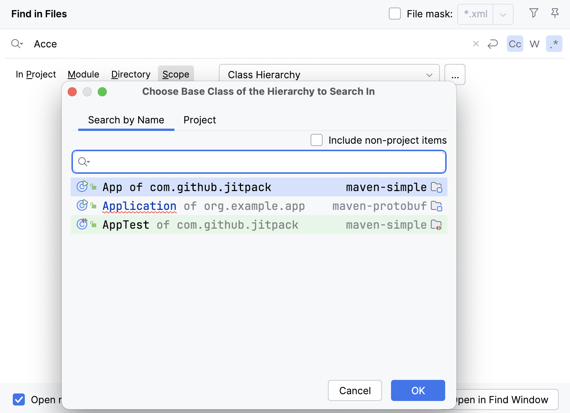The height and width of the screenshot is (413, 570).
Task: Enable regex mode with the .* icon
Action: (554, 44)
